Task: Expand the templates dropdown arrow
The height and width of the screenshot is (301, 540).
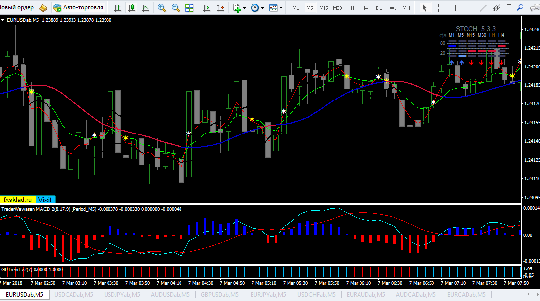Action: pos(281,8)
